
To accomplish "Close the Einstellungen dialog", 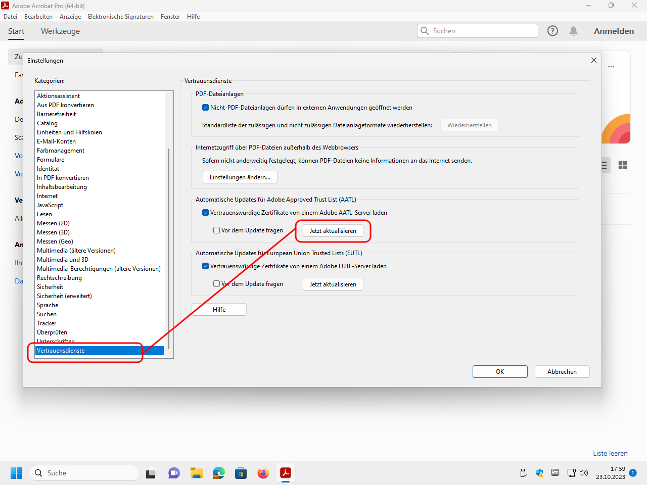I will (594, 60).
